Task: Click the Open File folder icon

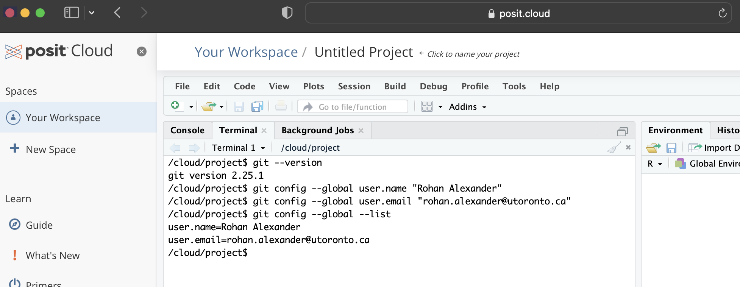Action: click(x=209, y=107)
